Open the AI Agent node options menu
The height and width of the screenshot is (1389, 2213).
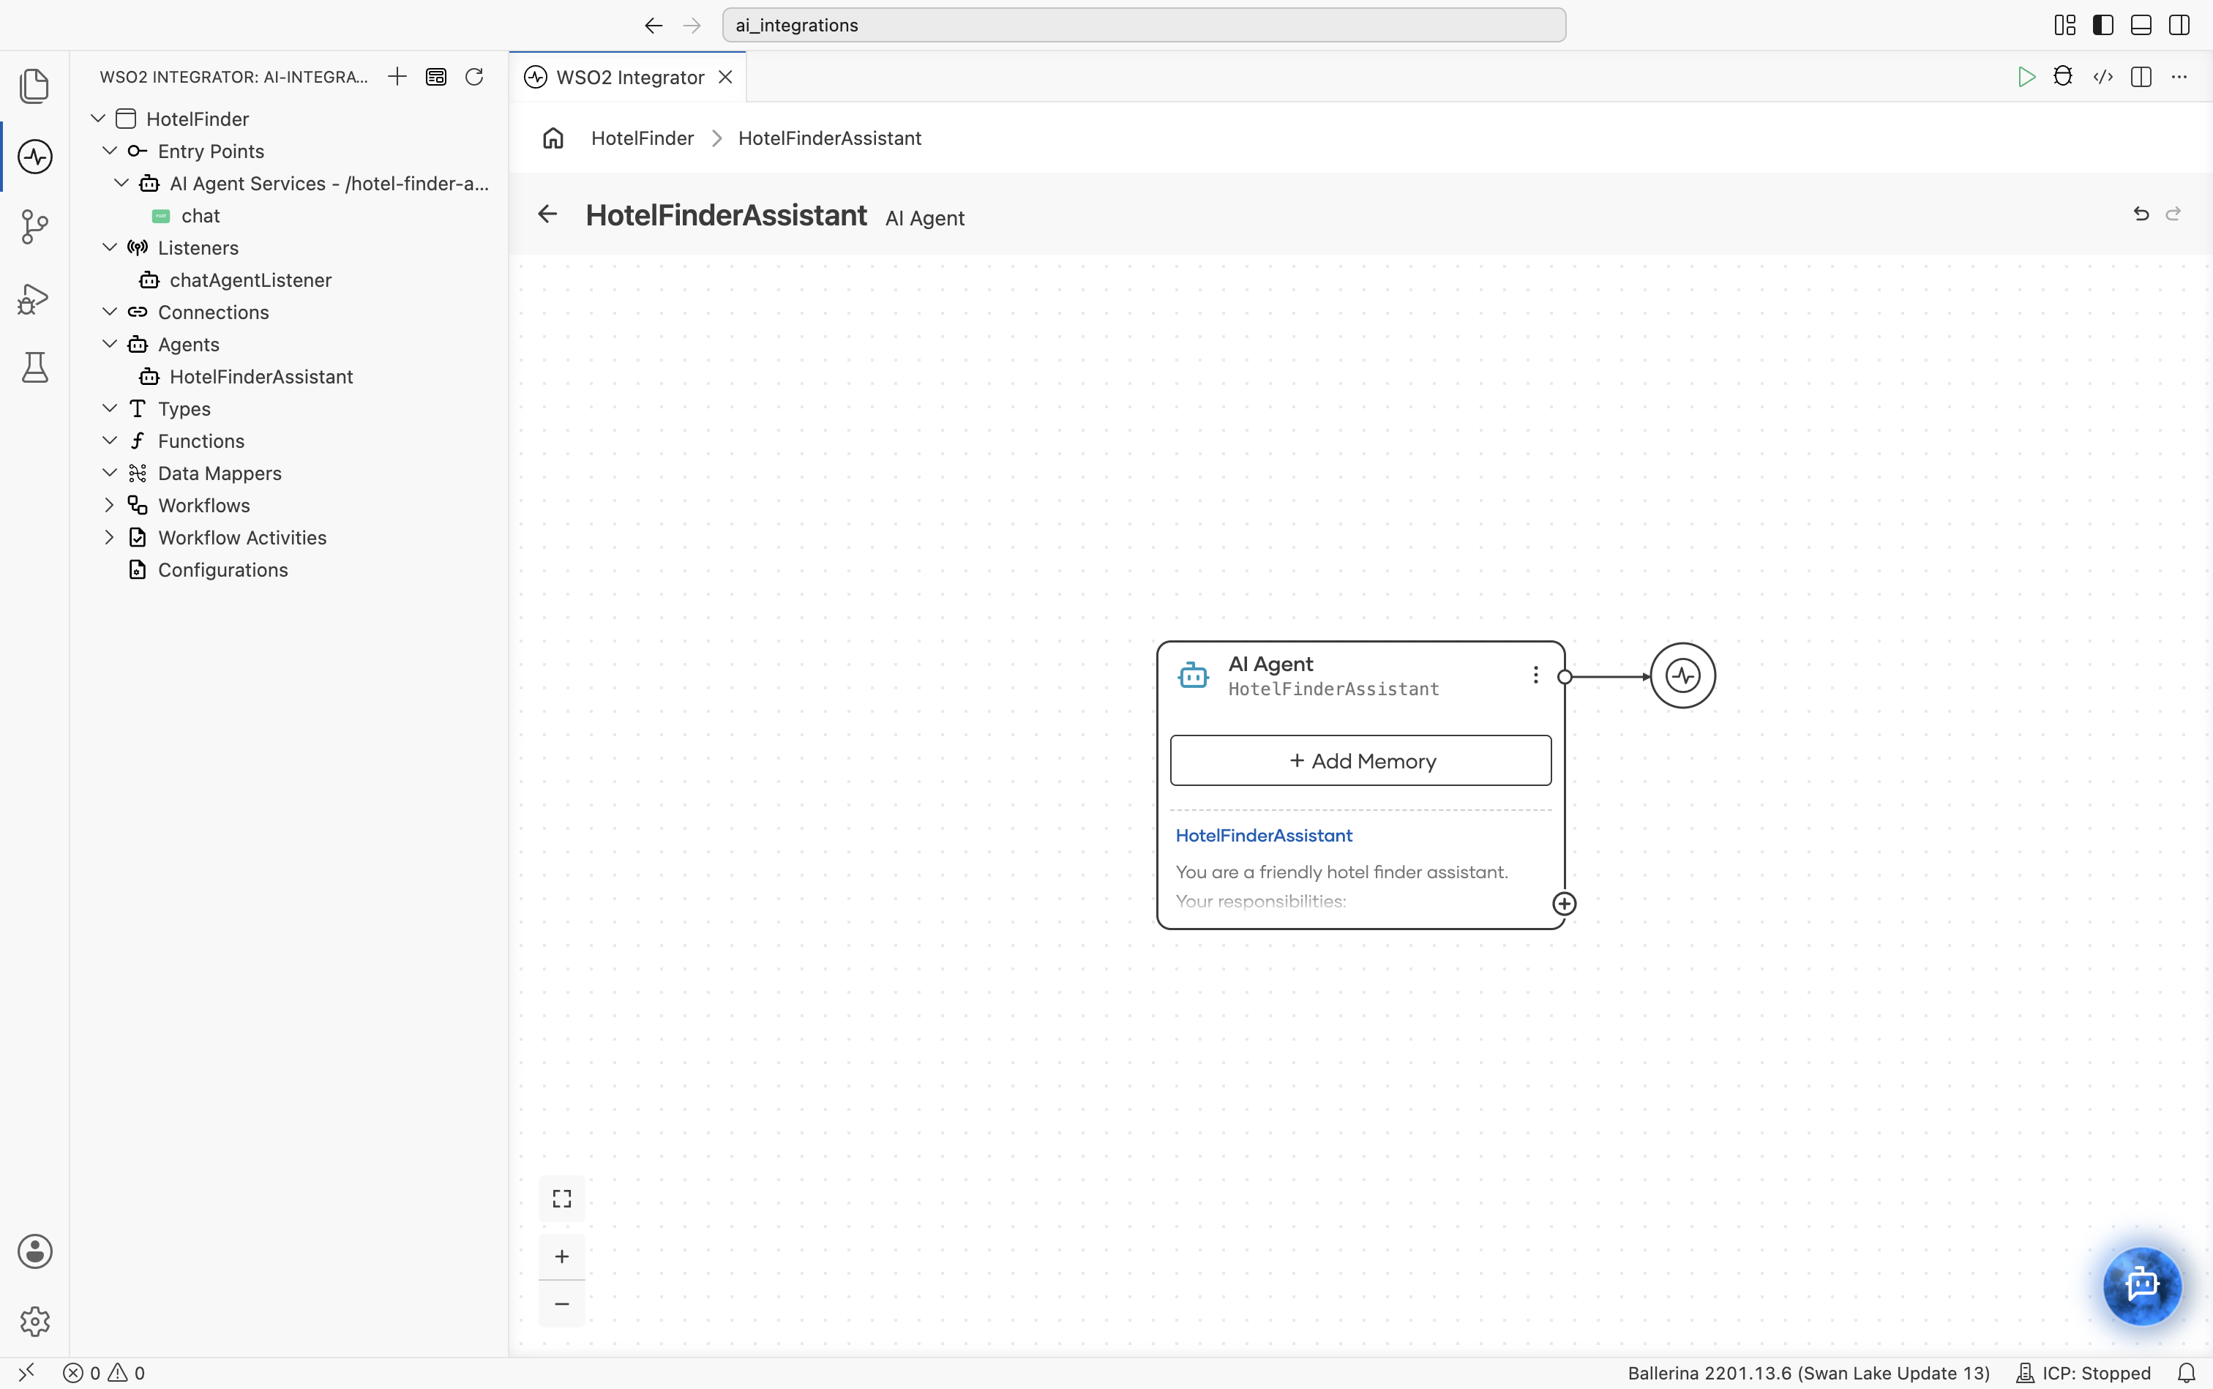click(x=1535, y=675)
